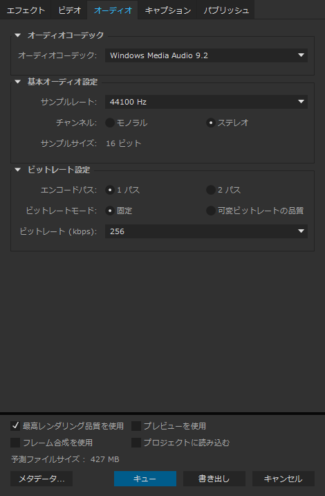The width and height of the screenshot is (325, 496).
Task: Click the サンプルレート label
Action: 68,102
